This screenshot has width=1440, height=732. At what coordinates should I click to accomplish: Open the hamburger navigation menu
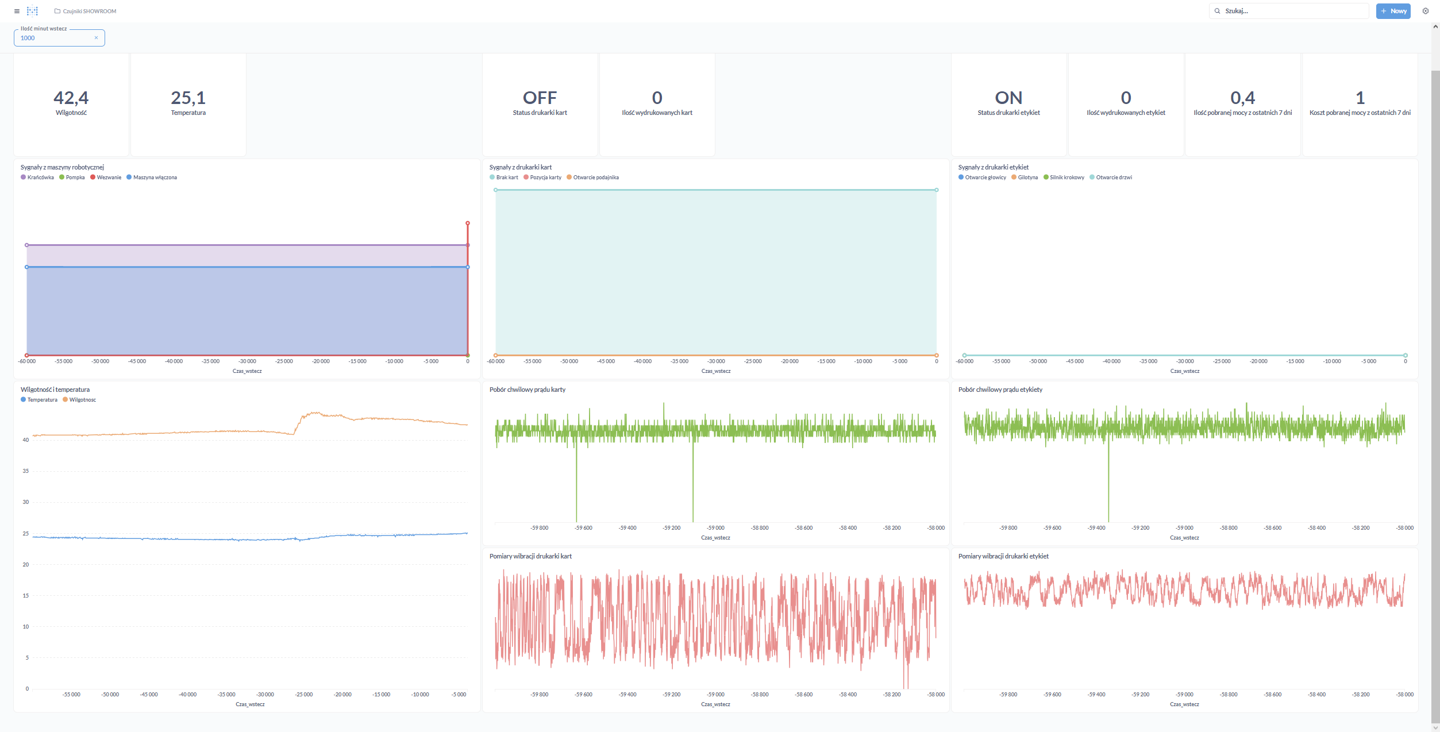point(17,11)
